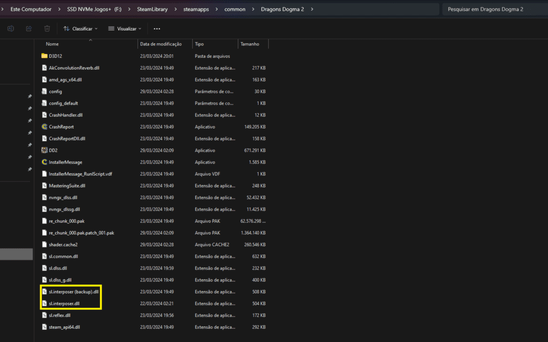This screenshot has width=548, height=342.
Task: Click the nvngx_dlssg.dll file icon
Action: pos(44,209)
